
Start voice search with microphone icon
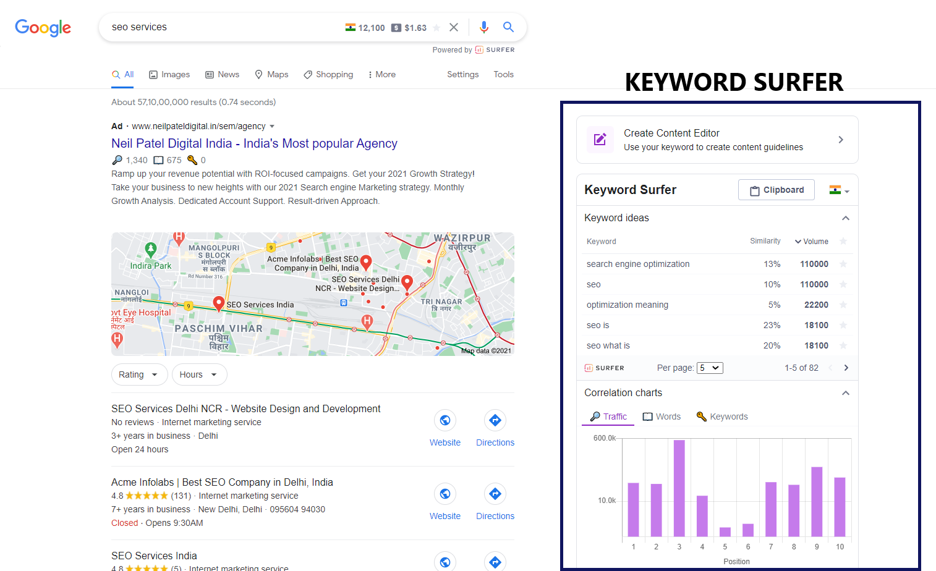(x=484, y=27)
